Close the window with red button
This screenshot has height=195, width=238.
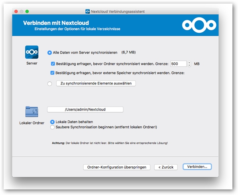[x=16, y=12]
